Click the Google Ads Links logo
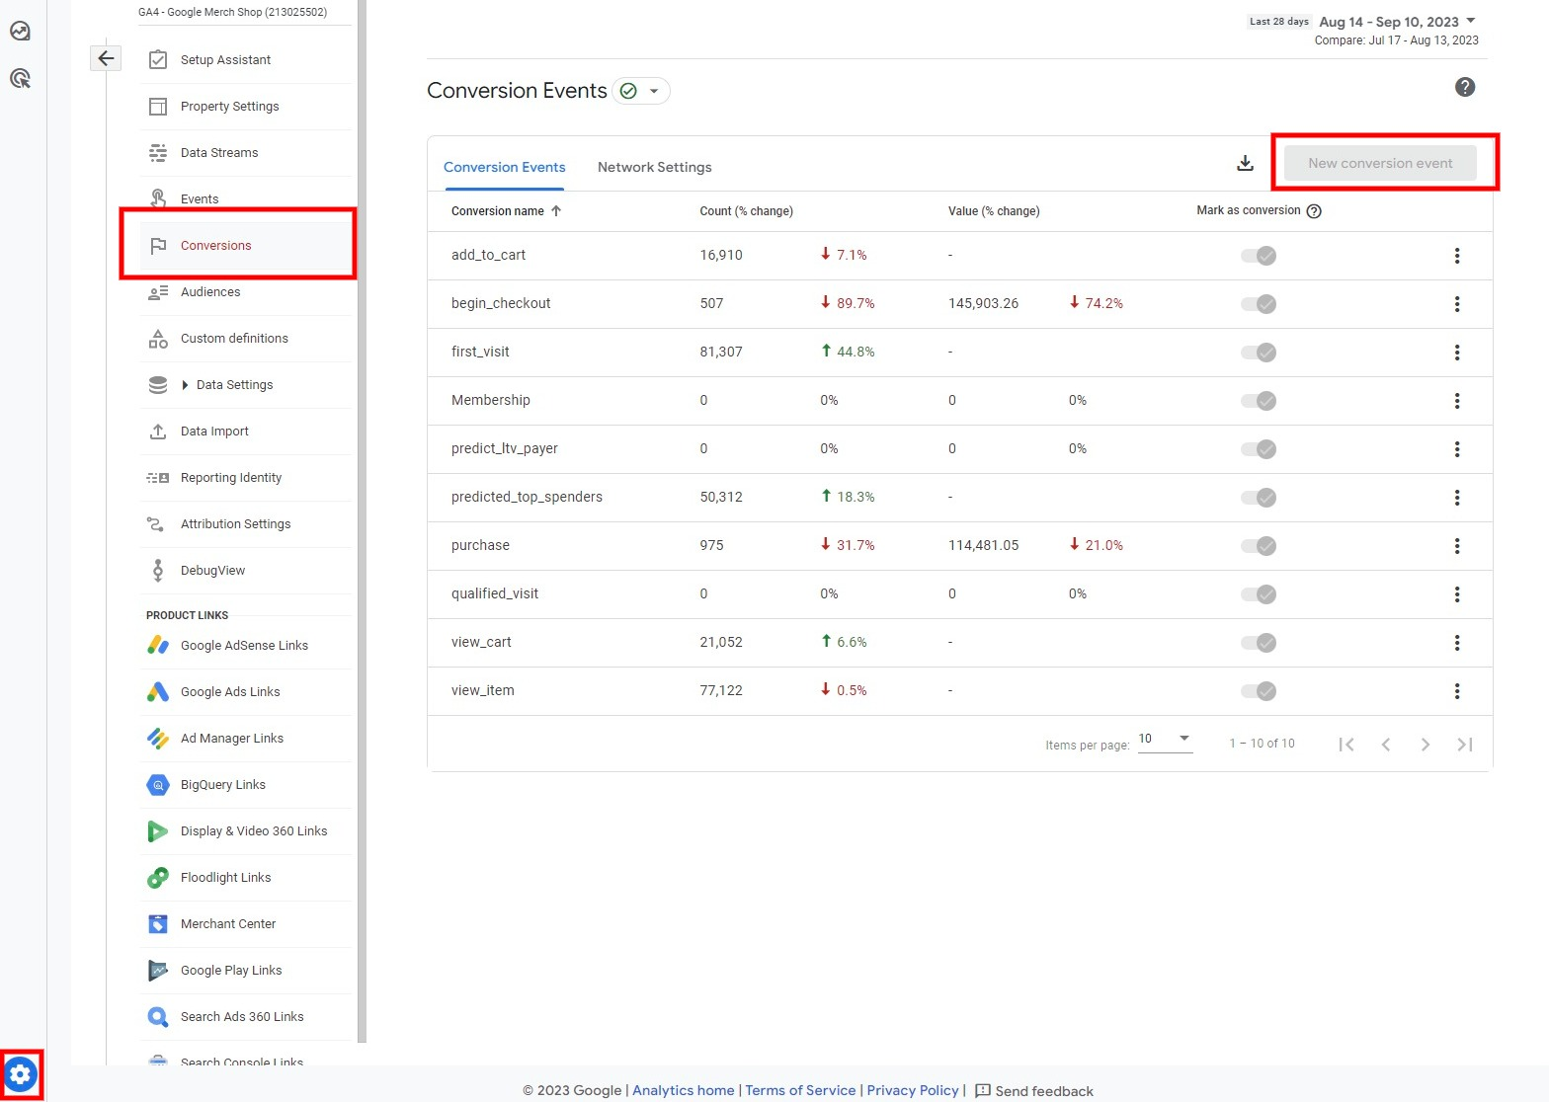The height and width of the screenshot is (1102, 1549). [x=158, y=692]
